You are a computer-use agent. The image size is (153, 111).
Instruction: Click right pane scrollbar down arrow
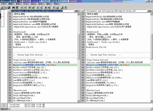tap(151, 101)
